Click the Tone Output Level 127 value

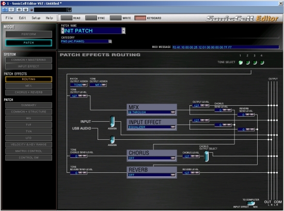(x=74, y=96)
